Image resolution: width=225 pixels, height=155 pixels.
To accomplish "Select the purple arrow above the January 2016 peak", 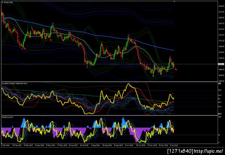I will click(170, 56).
